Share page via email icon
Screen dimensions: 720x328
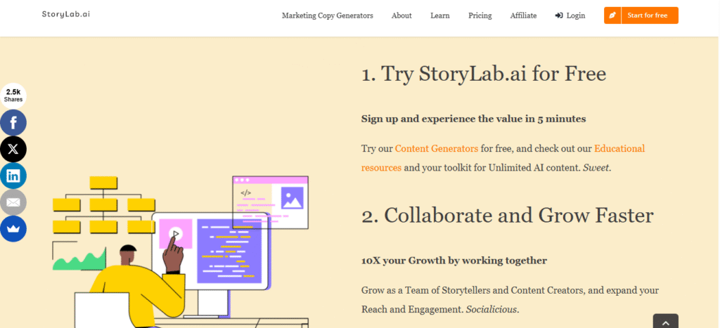tap(13, 202)
